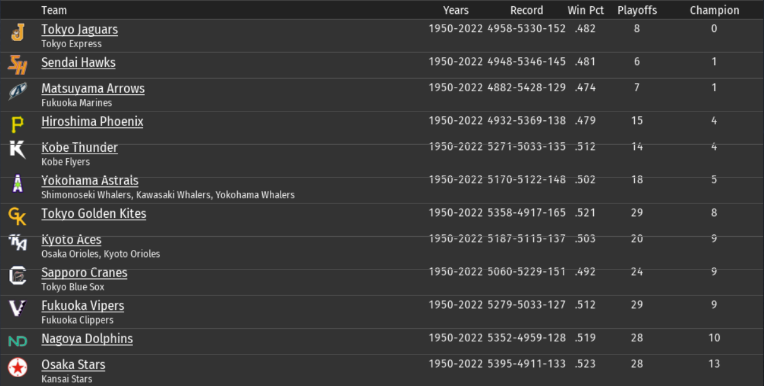
Task: Click the Hiroshima Phoenix P logo
Action: pyautogui.click(x=18, y=125)
